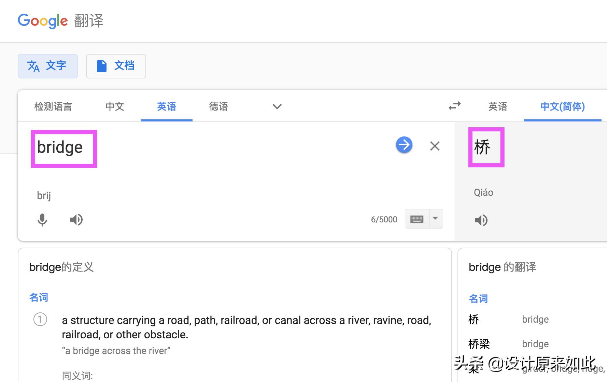Enable 检测语言 automatic language detection
Viewport: 607px width, 382px height.
pyautogui.click(x=53, y=106)
